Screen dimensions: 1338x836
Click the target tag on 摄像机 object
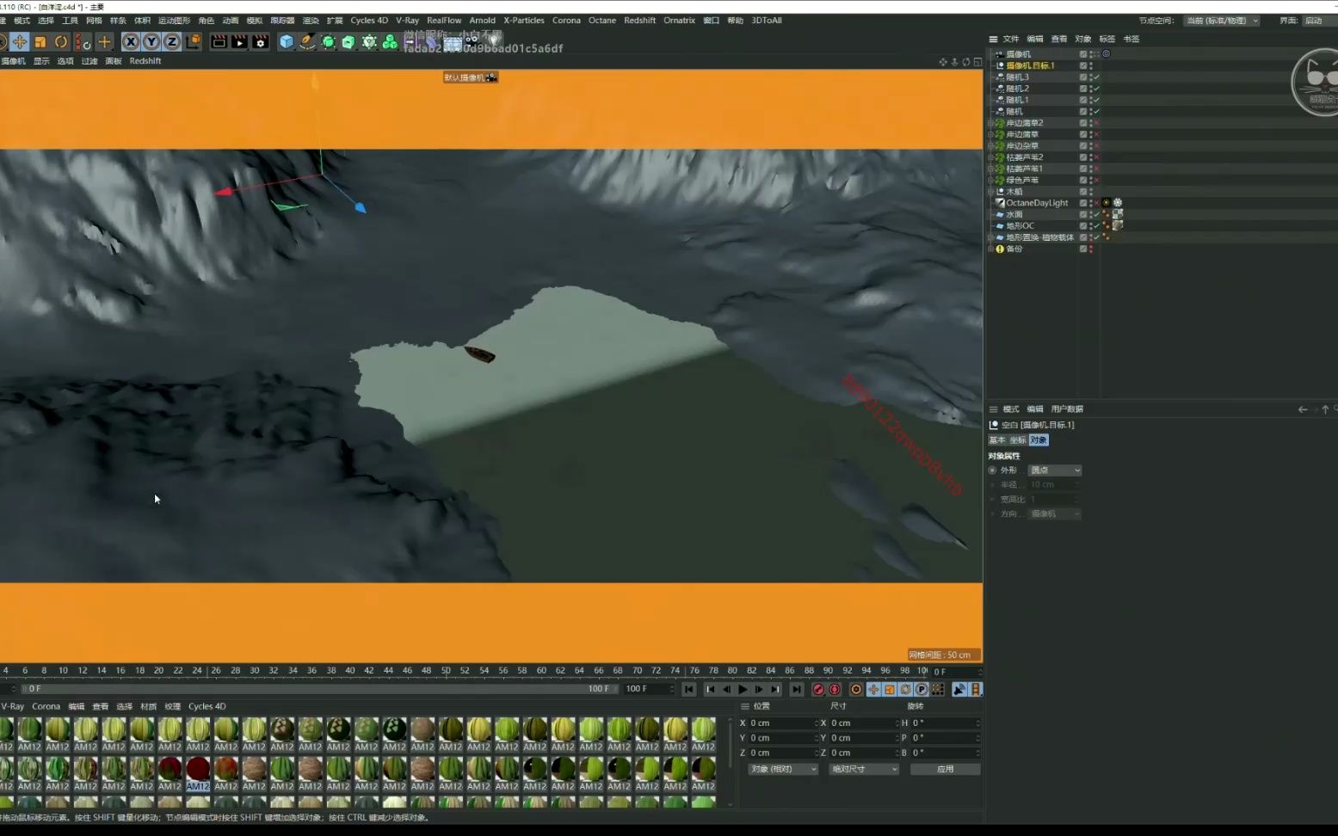[1107, 53]
